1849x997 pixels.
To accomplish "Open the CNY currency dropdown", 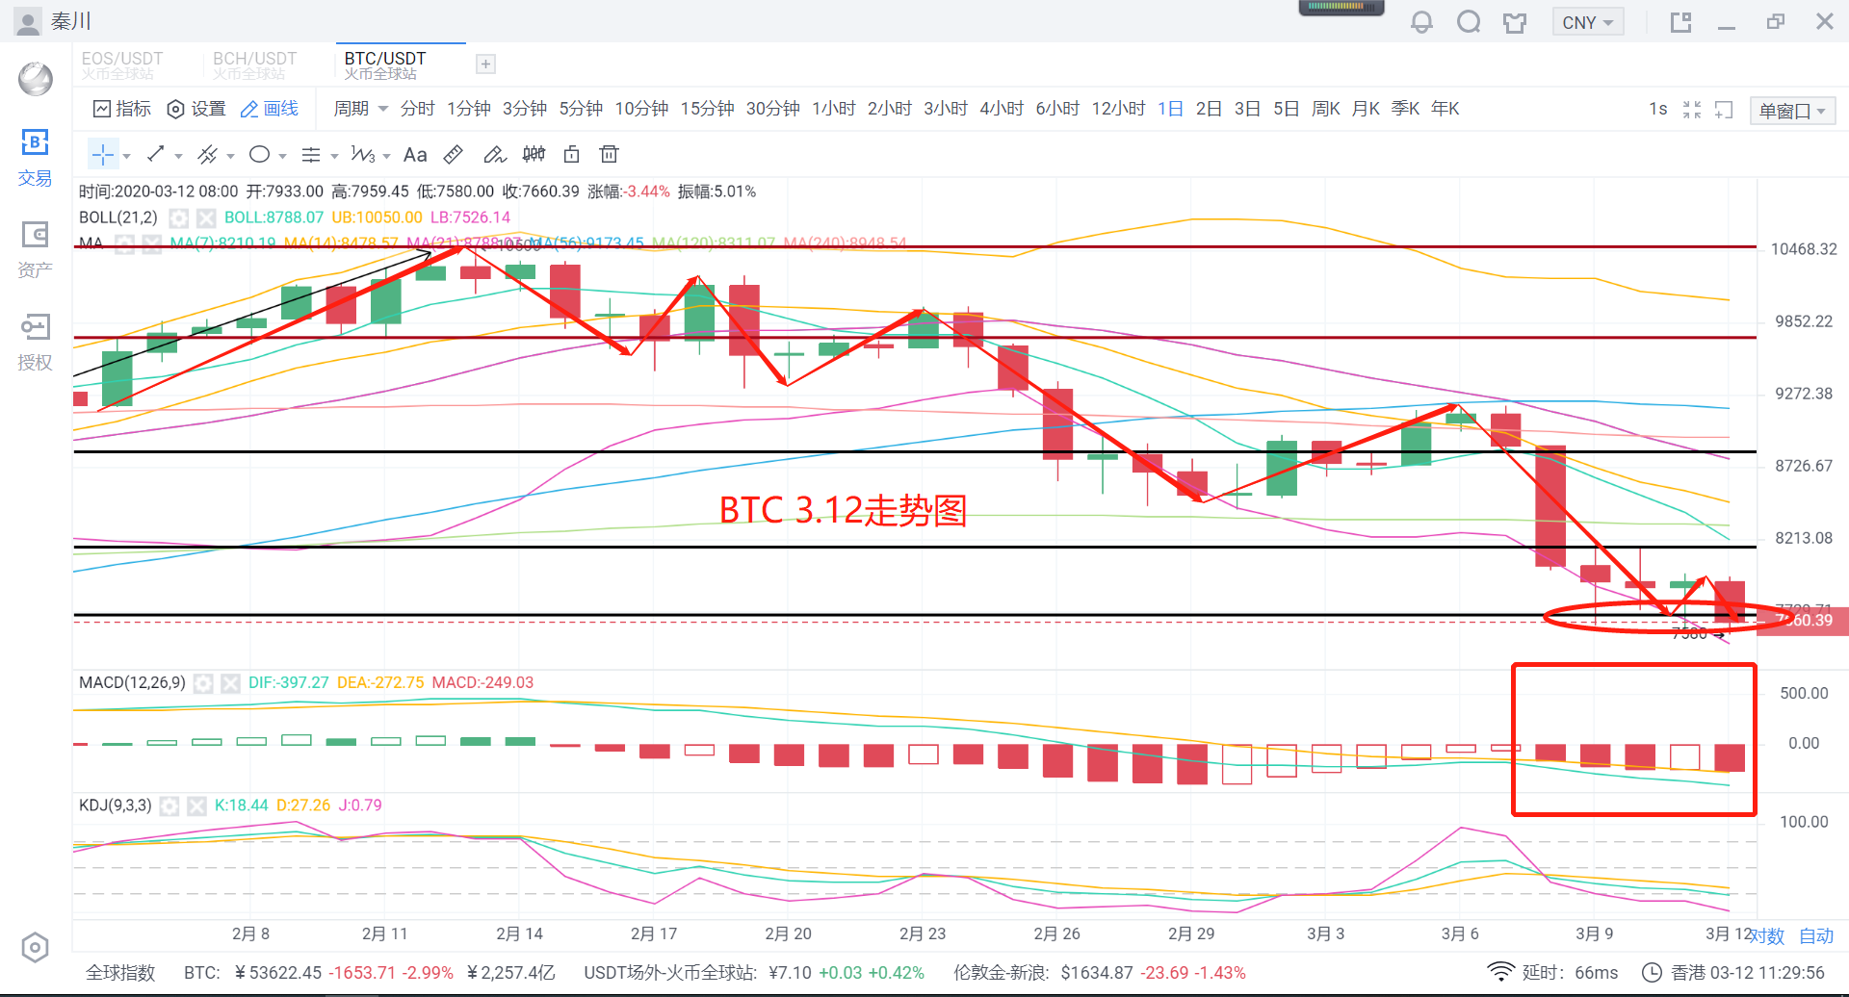I will (x=1588, y=22).
